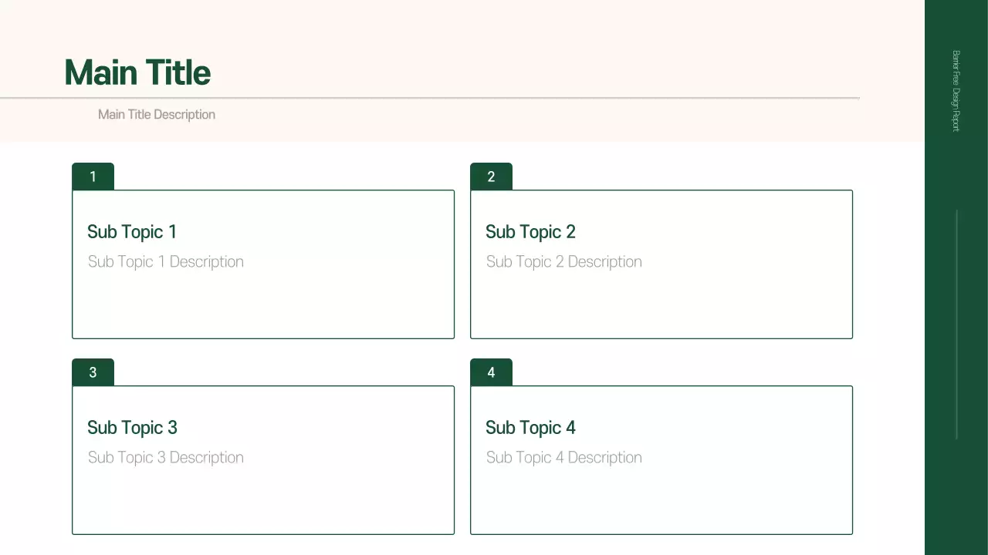
Task: Click the Sub Topic 1 Description text
Action: 166,262
